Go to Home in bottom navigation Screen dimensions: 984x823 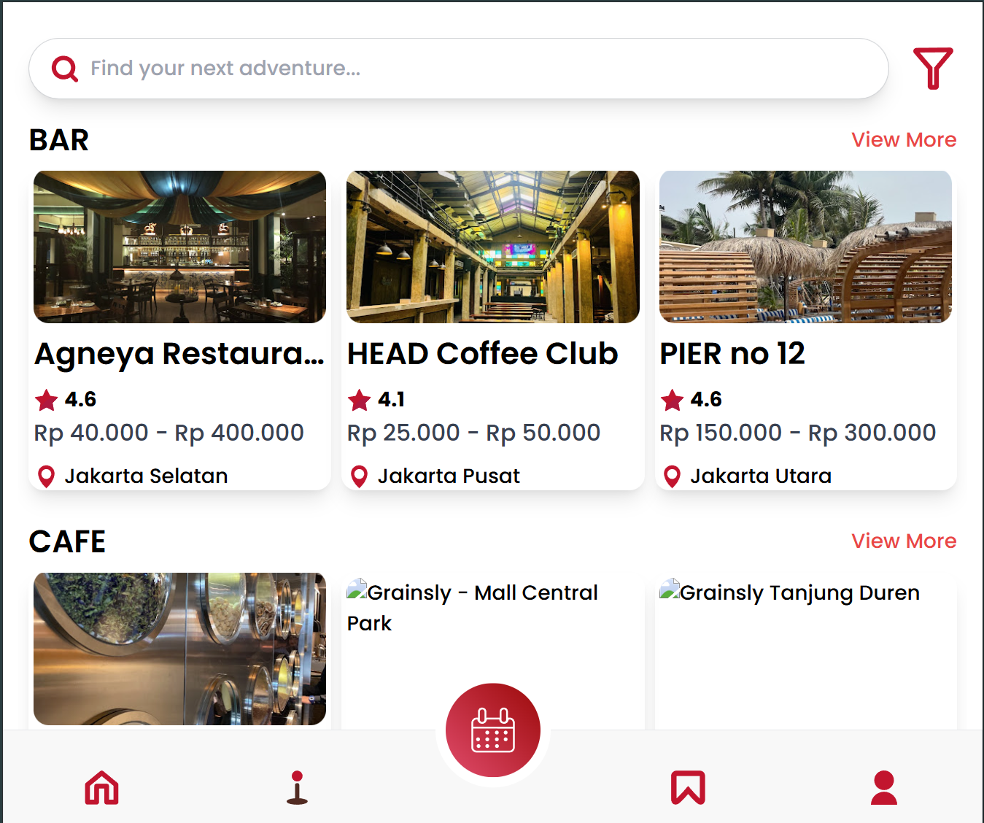point(101,788)
